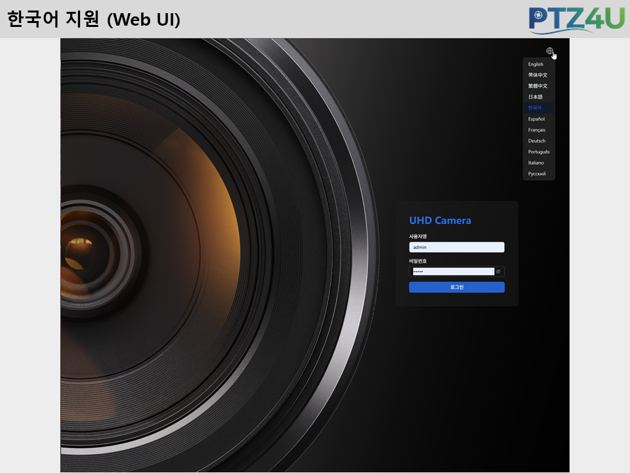Click the 비밀번호 field label
This screenshot has width=630, height=473.
click(x=418, y=261)
